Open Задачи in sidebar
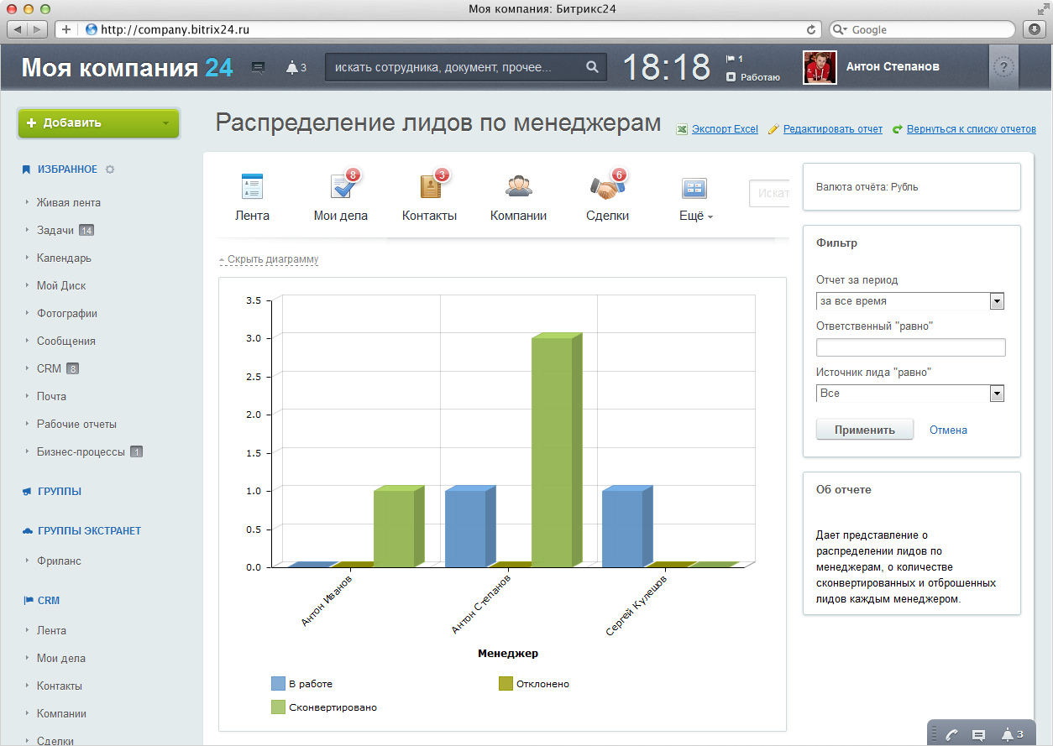The image size is (1053, 746). coord(55,231)
